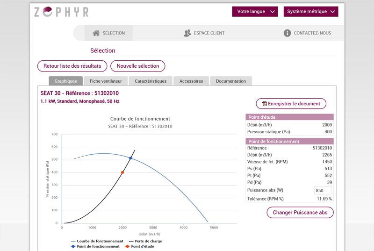Click the Tolérance value 11.69 %
The image size is (374, 251).
pos(324,199)
